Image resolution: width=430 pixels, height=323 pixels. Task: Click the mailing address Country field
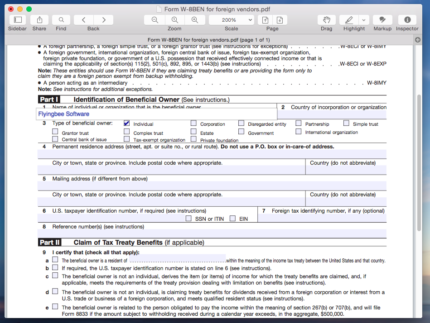pos(346,202)
